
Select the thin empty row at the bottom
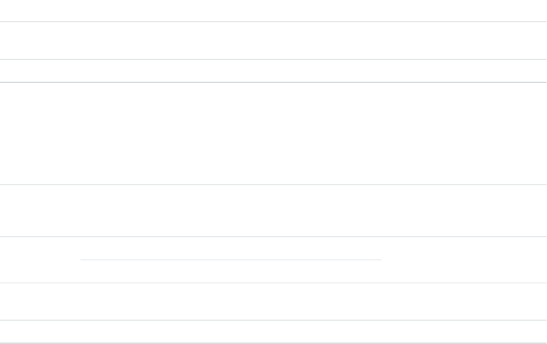[273, 332]
